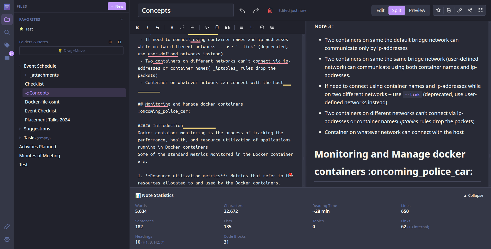
Task: Toggle bold formatting
Action: pyautogui.click(x=137, y=27)
